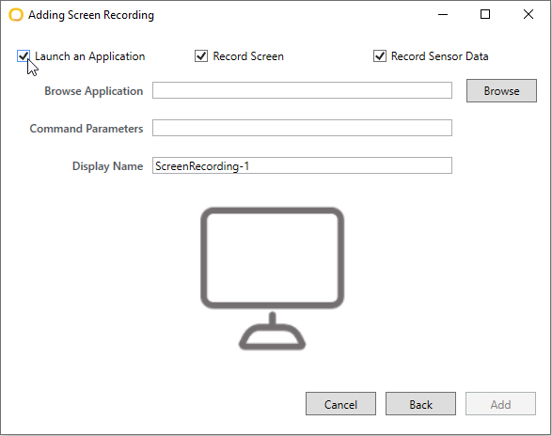This screenshot has height=436, width=552.
Task: Click the monitor screen illustration icon
Action: pos(272,278)
